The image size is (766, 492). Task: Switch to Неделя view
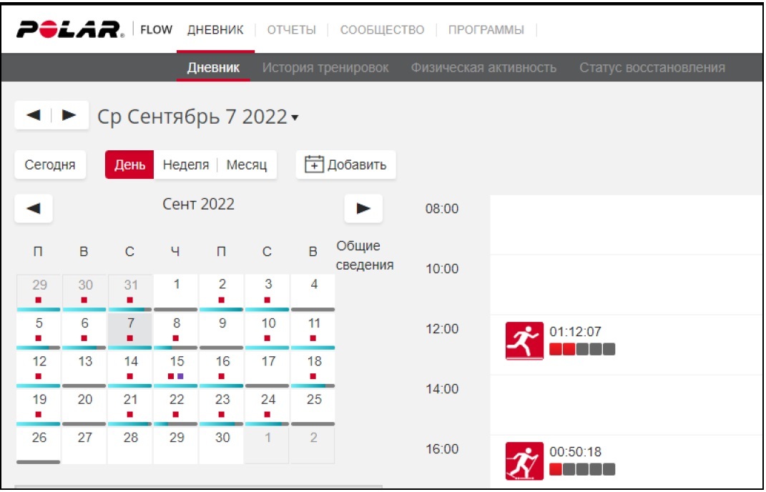[185, 164]
